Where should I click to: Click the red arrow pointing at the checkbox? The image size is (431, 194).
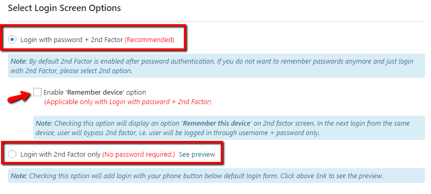point(19,97)
